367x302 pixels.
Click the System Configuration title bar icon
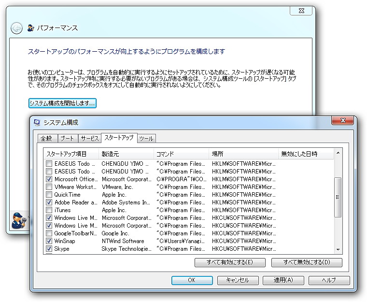(37, 122)
